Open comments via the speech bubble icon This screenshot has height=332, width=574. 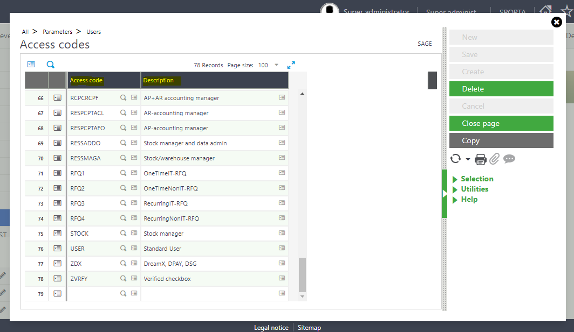(509, 159)
